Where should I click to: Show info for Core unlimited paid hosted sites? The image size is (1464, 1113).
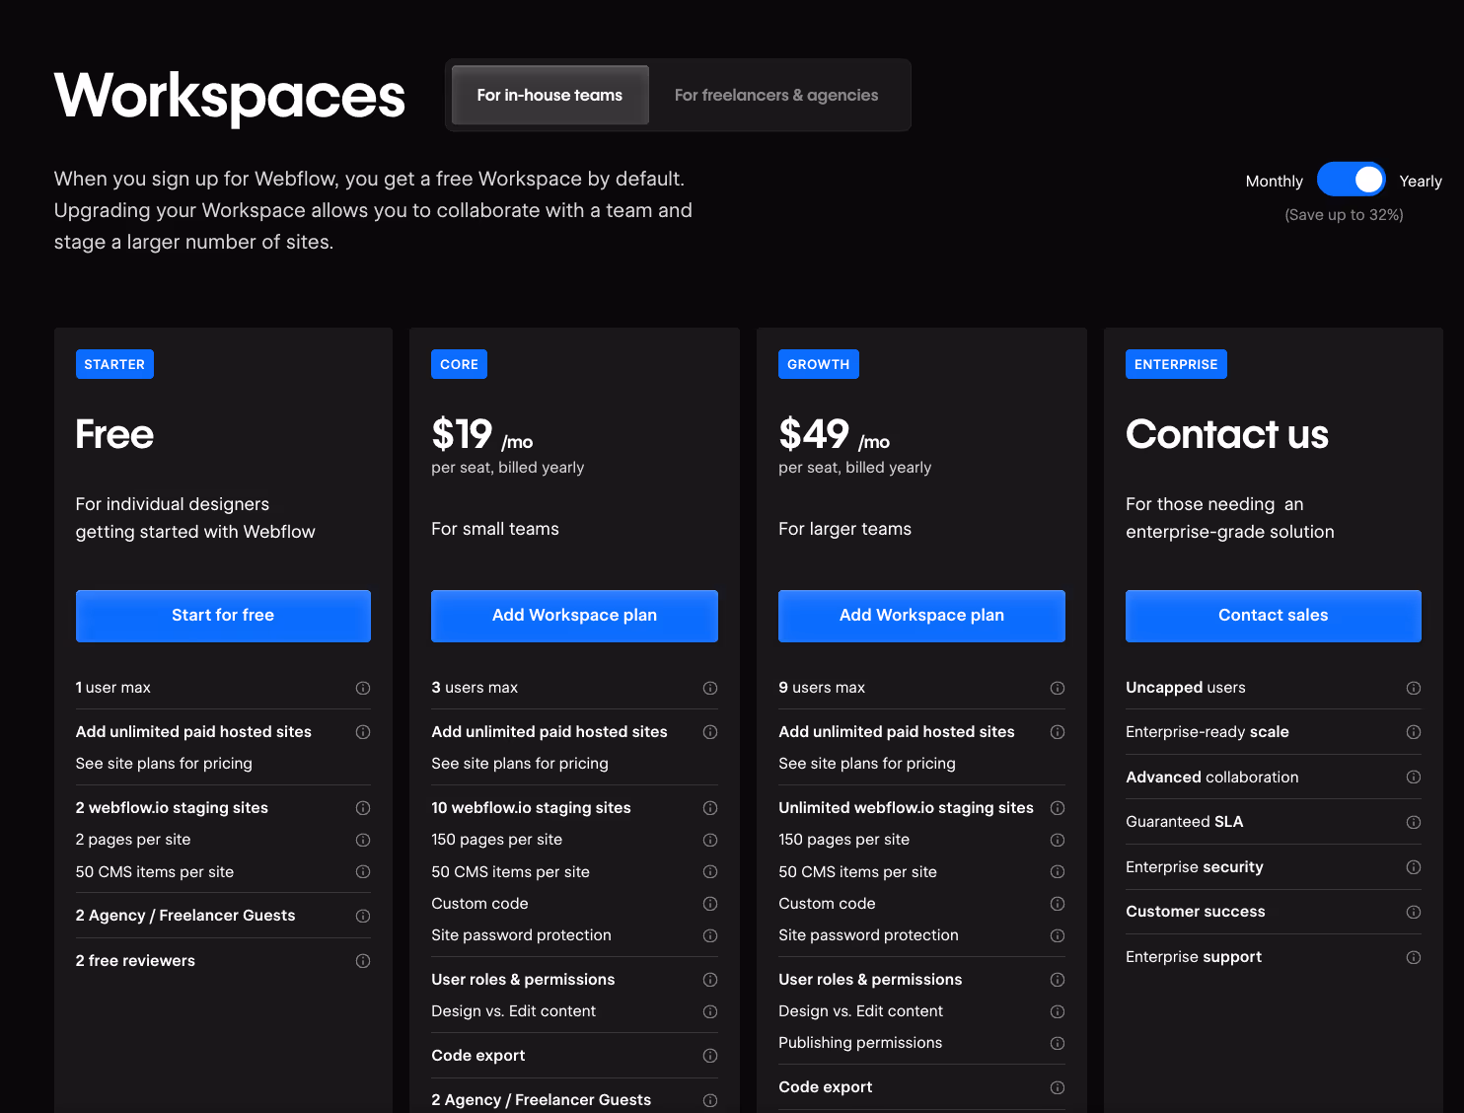pos(710,732)
